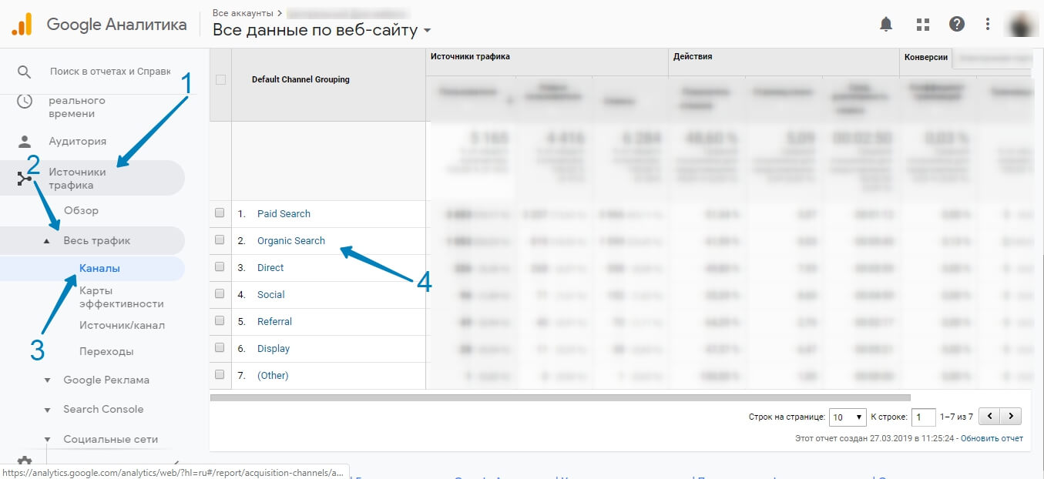Open the Источник/канал report
The width and height of the screenshot is (1044, 479).
pyautogui.click(x=122, y=325)
